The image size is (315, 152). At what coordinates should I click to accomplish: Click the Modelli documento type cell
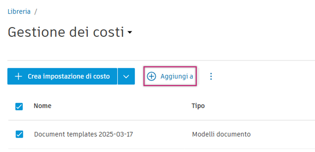click(221, 134)
